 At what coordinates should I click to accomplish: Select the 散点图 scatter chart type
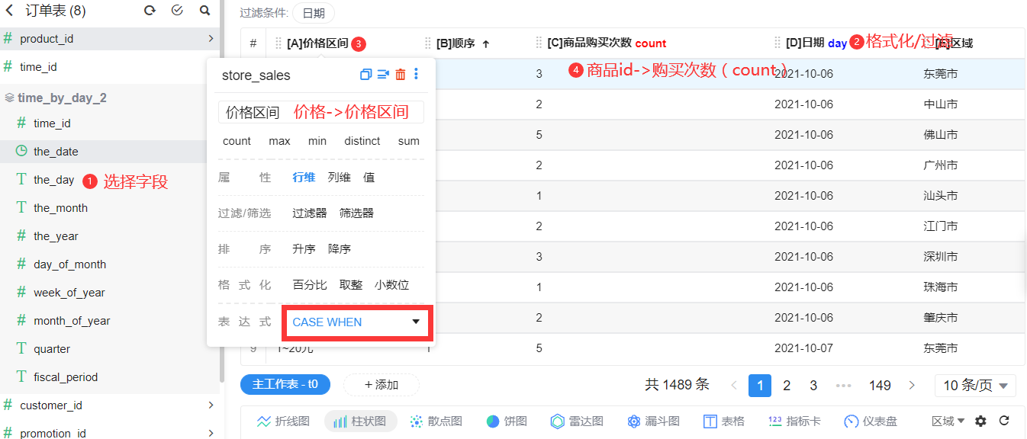pyautogui.click(x=436, y=421)
